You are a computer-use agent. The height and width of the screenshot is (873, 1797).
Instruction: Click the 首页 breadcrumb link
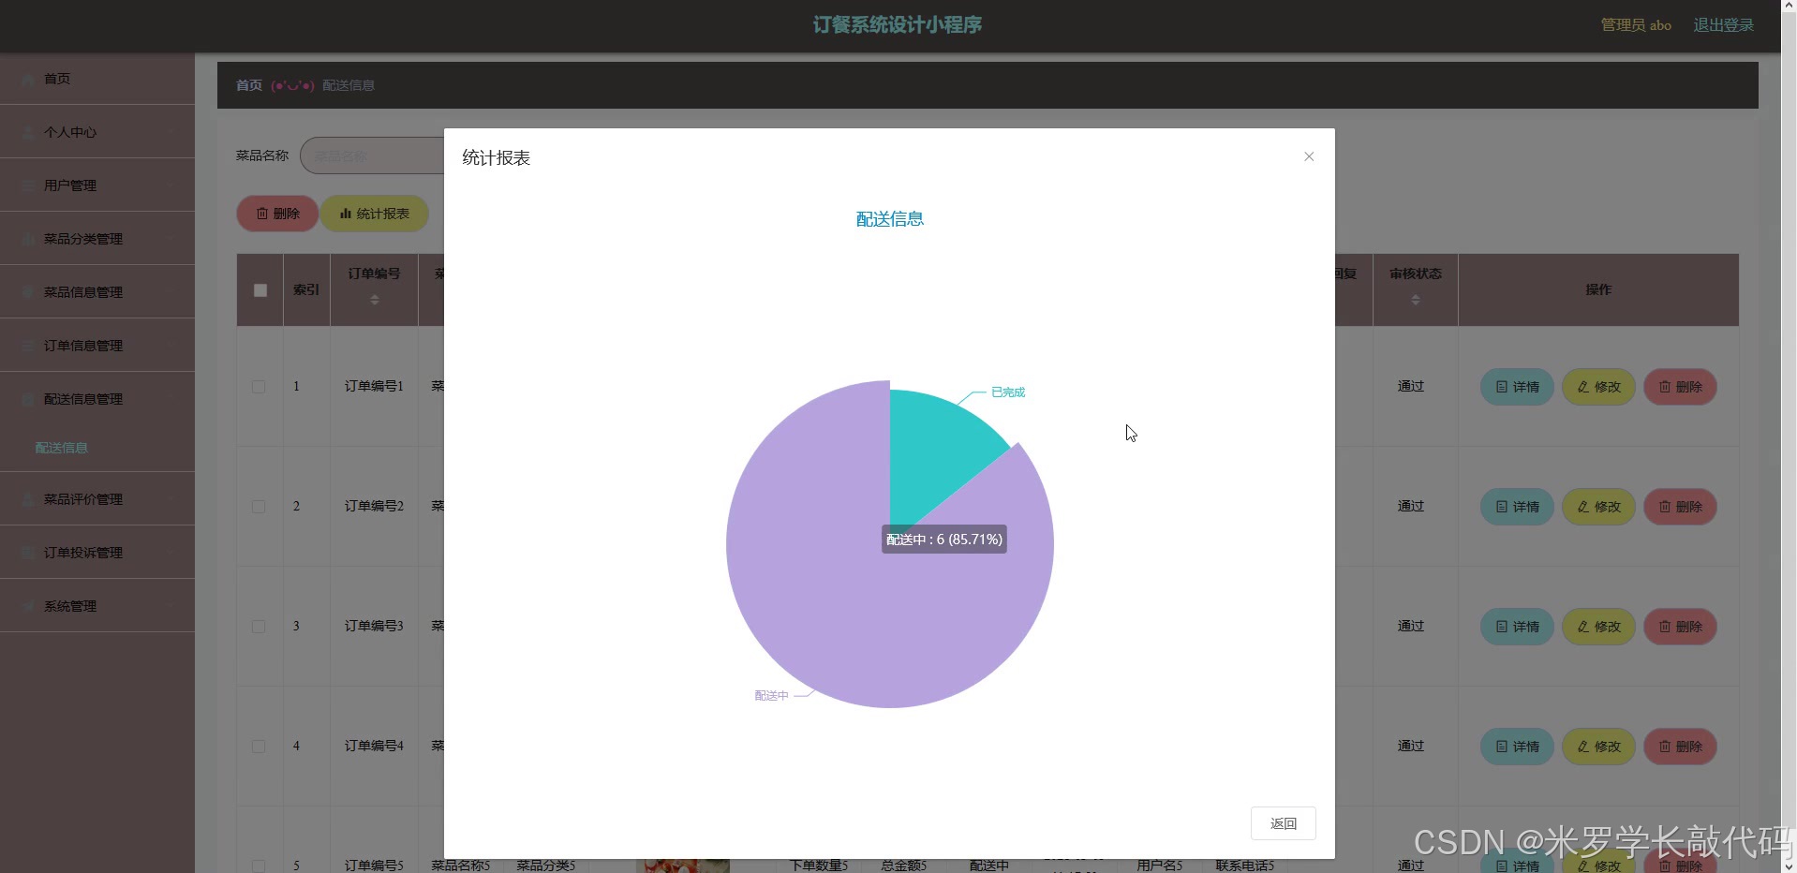pyautogui.click(x=247, y=84)
